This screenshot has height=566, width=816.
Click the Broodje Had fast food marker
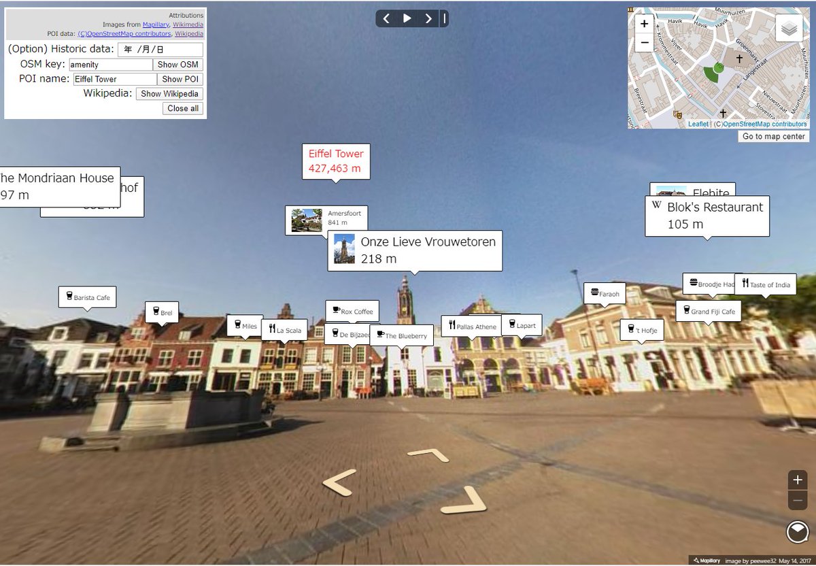[x=710, y=284]
